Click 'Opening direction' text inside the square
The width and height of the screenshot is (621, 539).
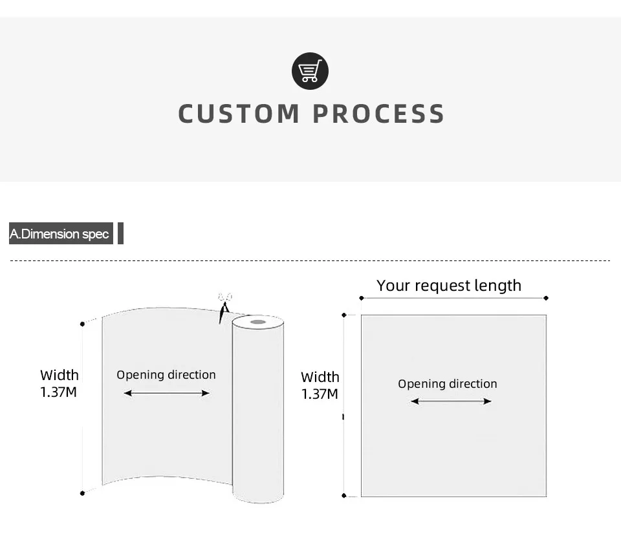click(x=448, y=384)
